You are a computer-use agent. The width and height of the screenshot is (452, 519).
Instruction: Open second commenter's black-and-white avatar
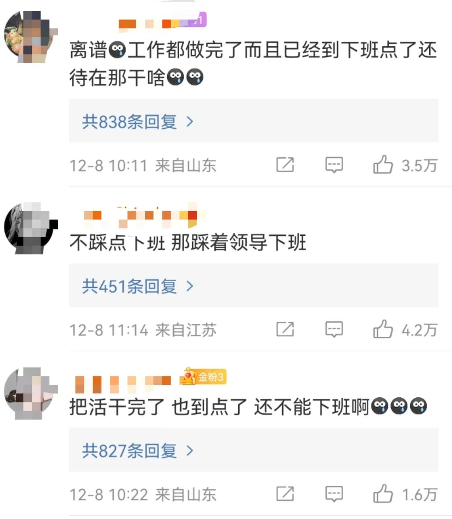(31, 228)
